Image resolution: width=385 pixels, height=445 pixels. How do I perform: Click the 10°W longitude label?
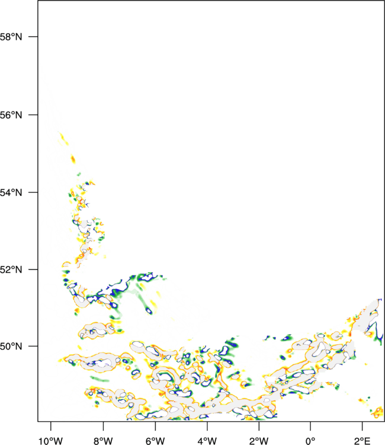[50, 441]
